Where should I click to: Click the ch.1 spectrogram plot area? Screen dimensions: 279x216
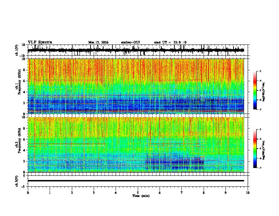[x=136, y=86]
